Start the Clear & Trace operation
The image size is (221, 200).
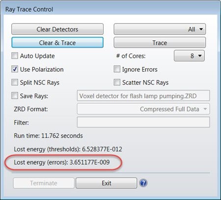tap(57, 43)
